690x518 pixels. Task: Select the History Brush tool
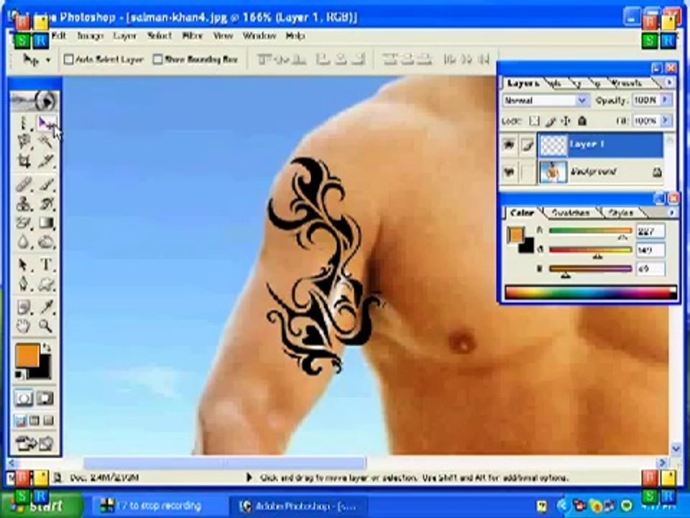coord(46,204)
